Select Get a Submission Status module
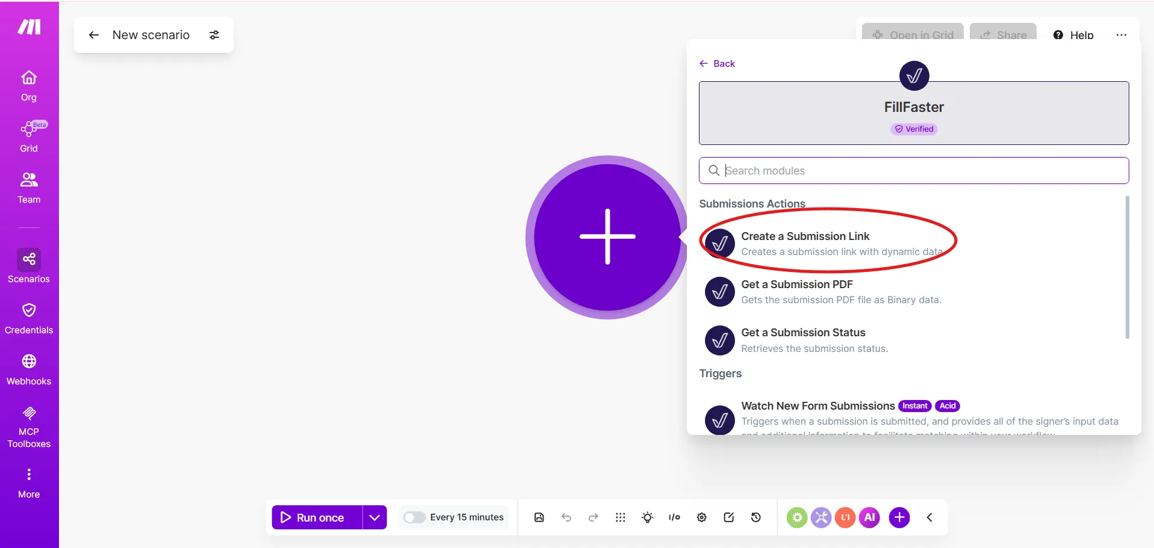 pyautogui.click(x=913, y=340)
